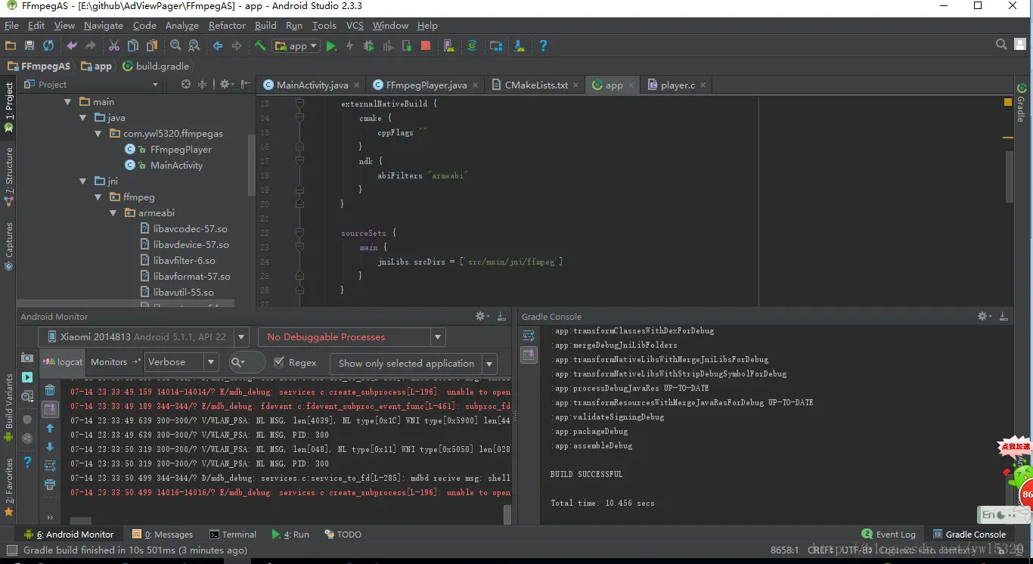Click the Open folder toolbar icon
This screenshot has width=1033, height=564.
(x=11, y=46)
